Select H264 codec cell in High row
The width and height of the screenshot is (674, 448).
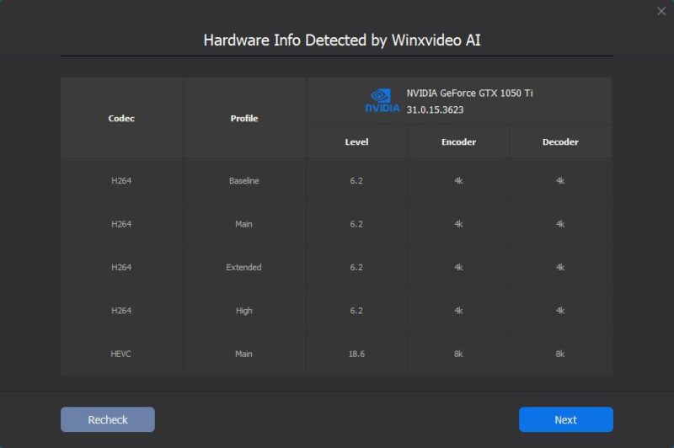coord(121,311)
